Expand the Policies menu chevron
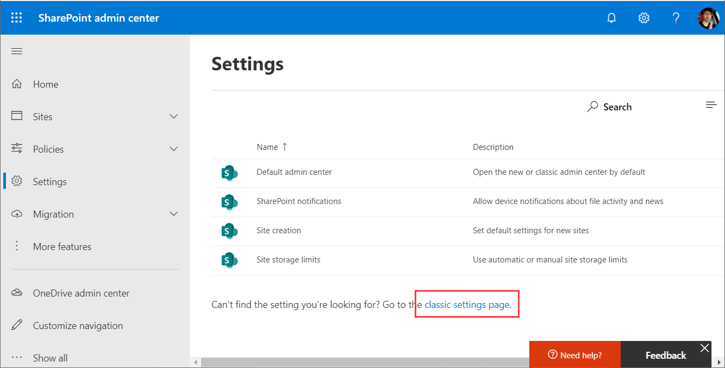 (174, 149)
